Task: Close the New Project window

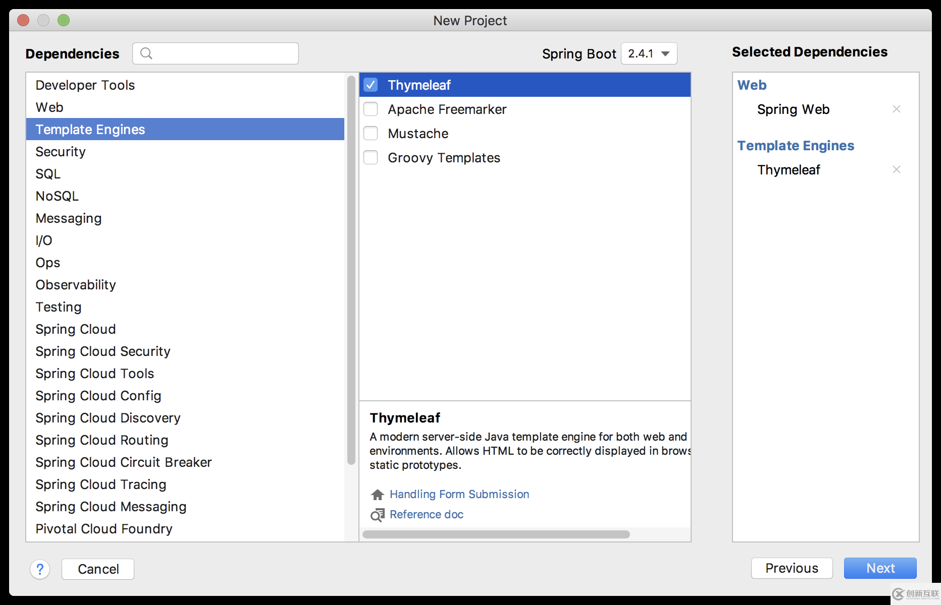Action: click(x=23, y=20)
